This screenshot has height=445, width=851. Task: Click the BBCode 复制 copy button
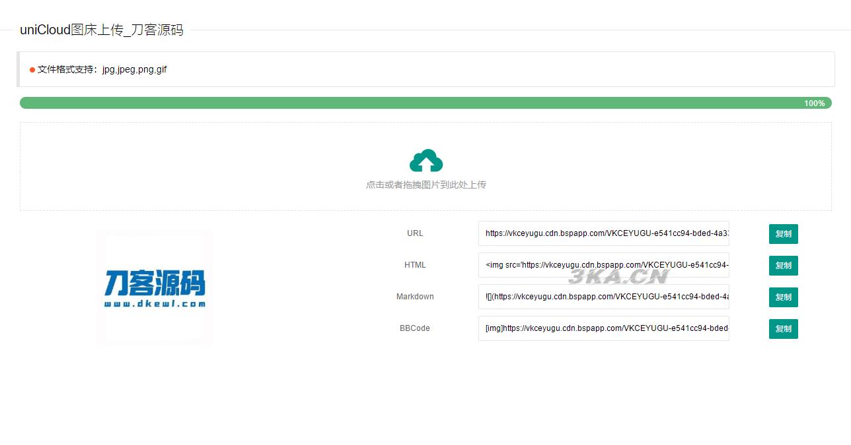(x=783, y=329)
